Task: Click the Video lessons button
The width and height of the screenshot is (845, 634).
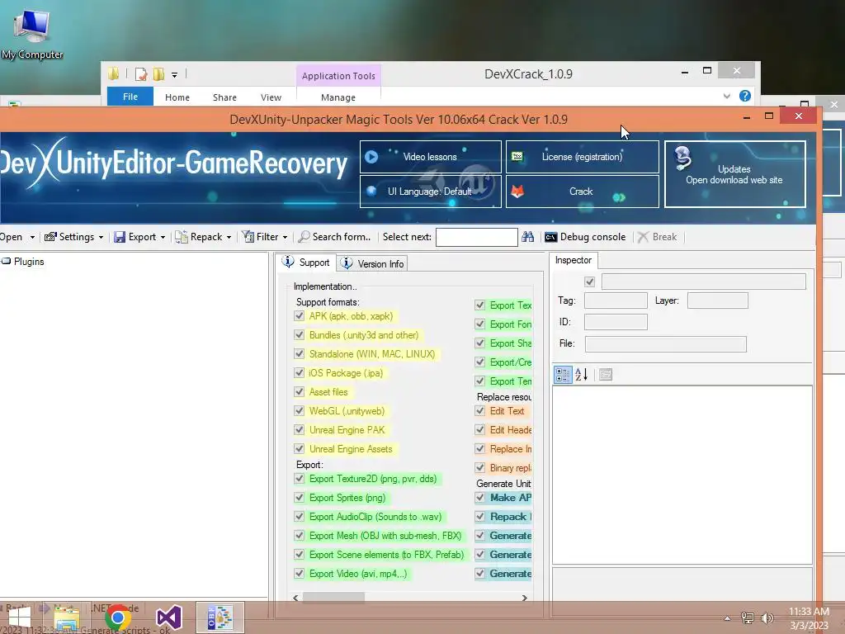Action: pyautogui.click(x=431, y=157)
